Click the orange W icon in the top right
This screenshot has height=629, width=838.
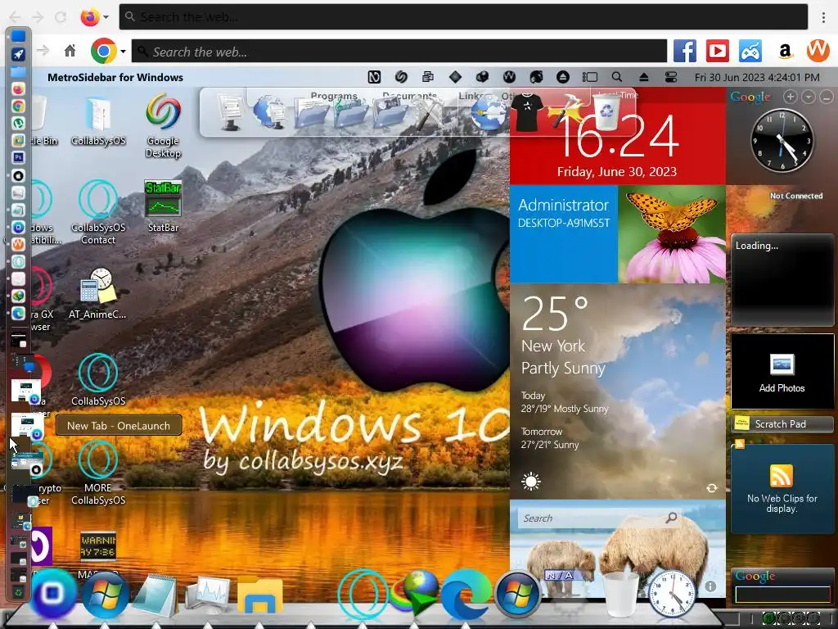[x=818, y=51]
